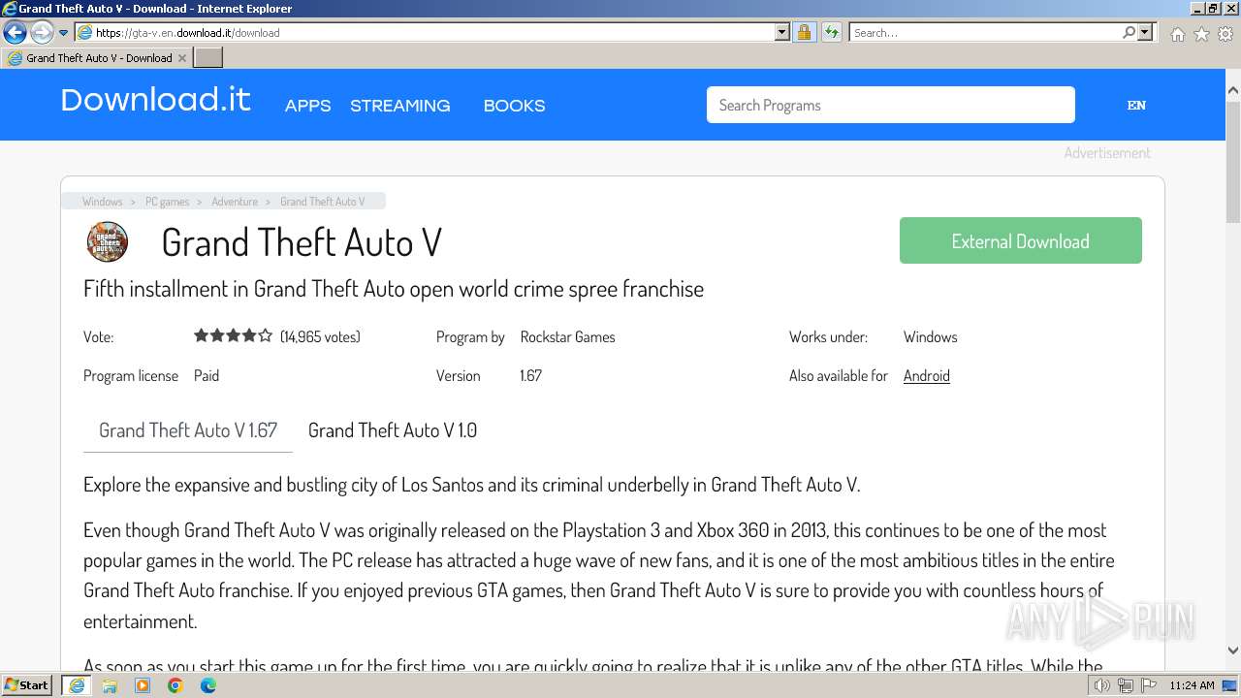Launch Edge from the taskbar

click(207, 685)
